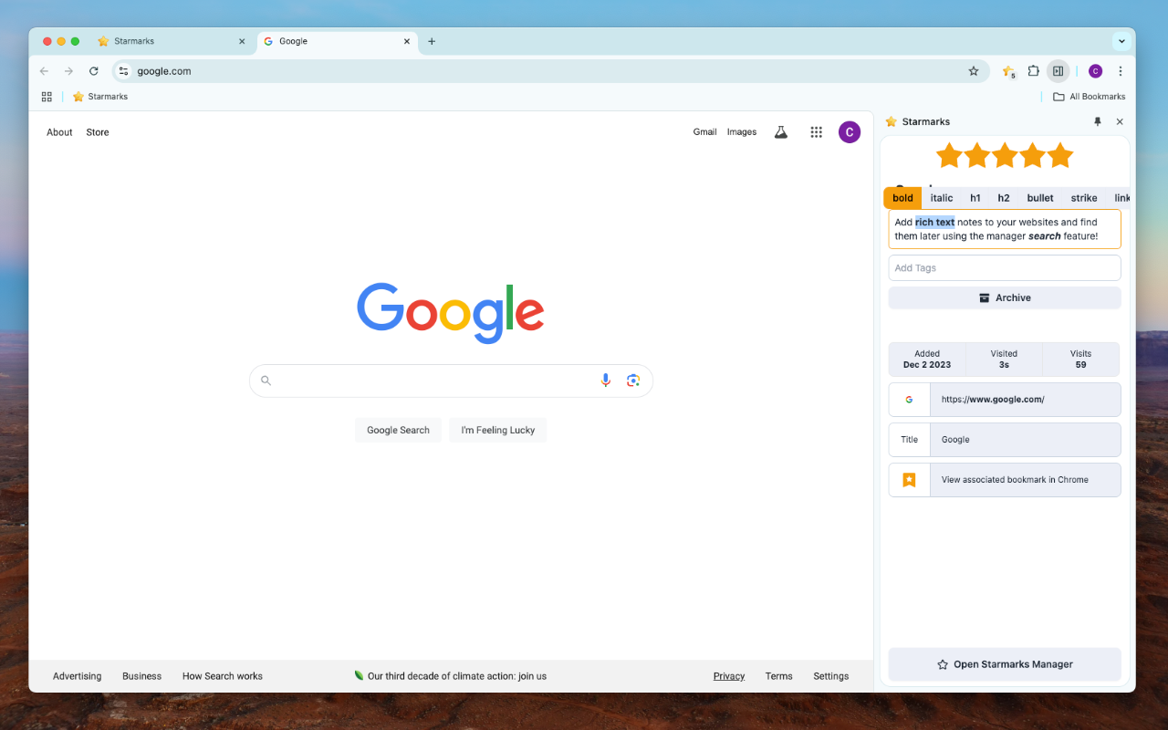View associated bookmark in Chrome
The image size is (1168, 730).
tap(1005, 480)
